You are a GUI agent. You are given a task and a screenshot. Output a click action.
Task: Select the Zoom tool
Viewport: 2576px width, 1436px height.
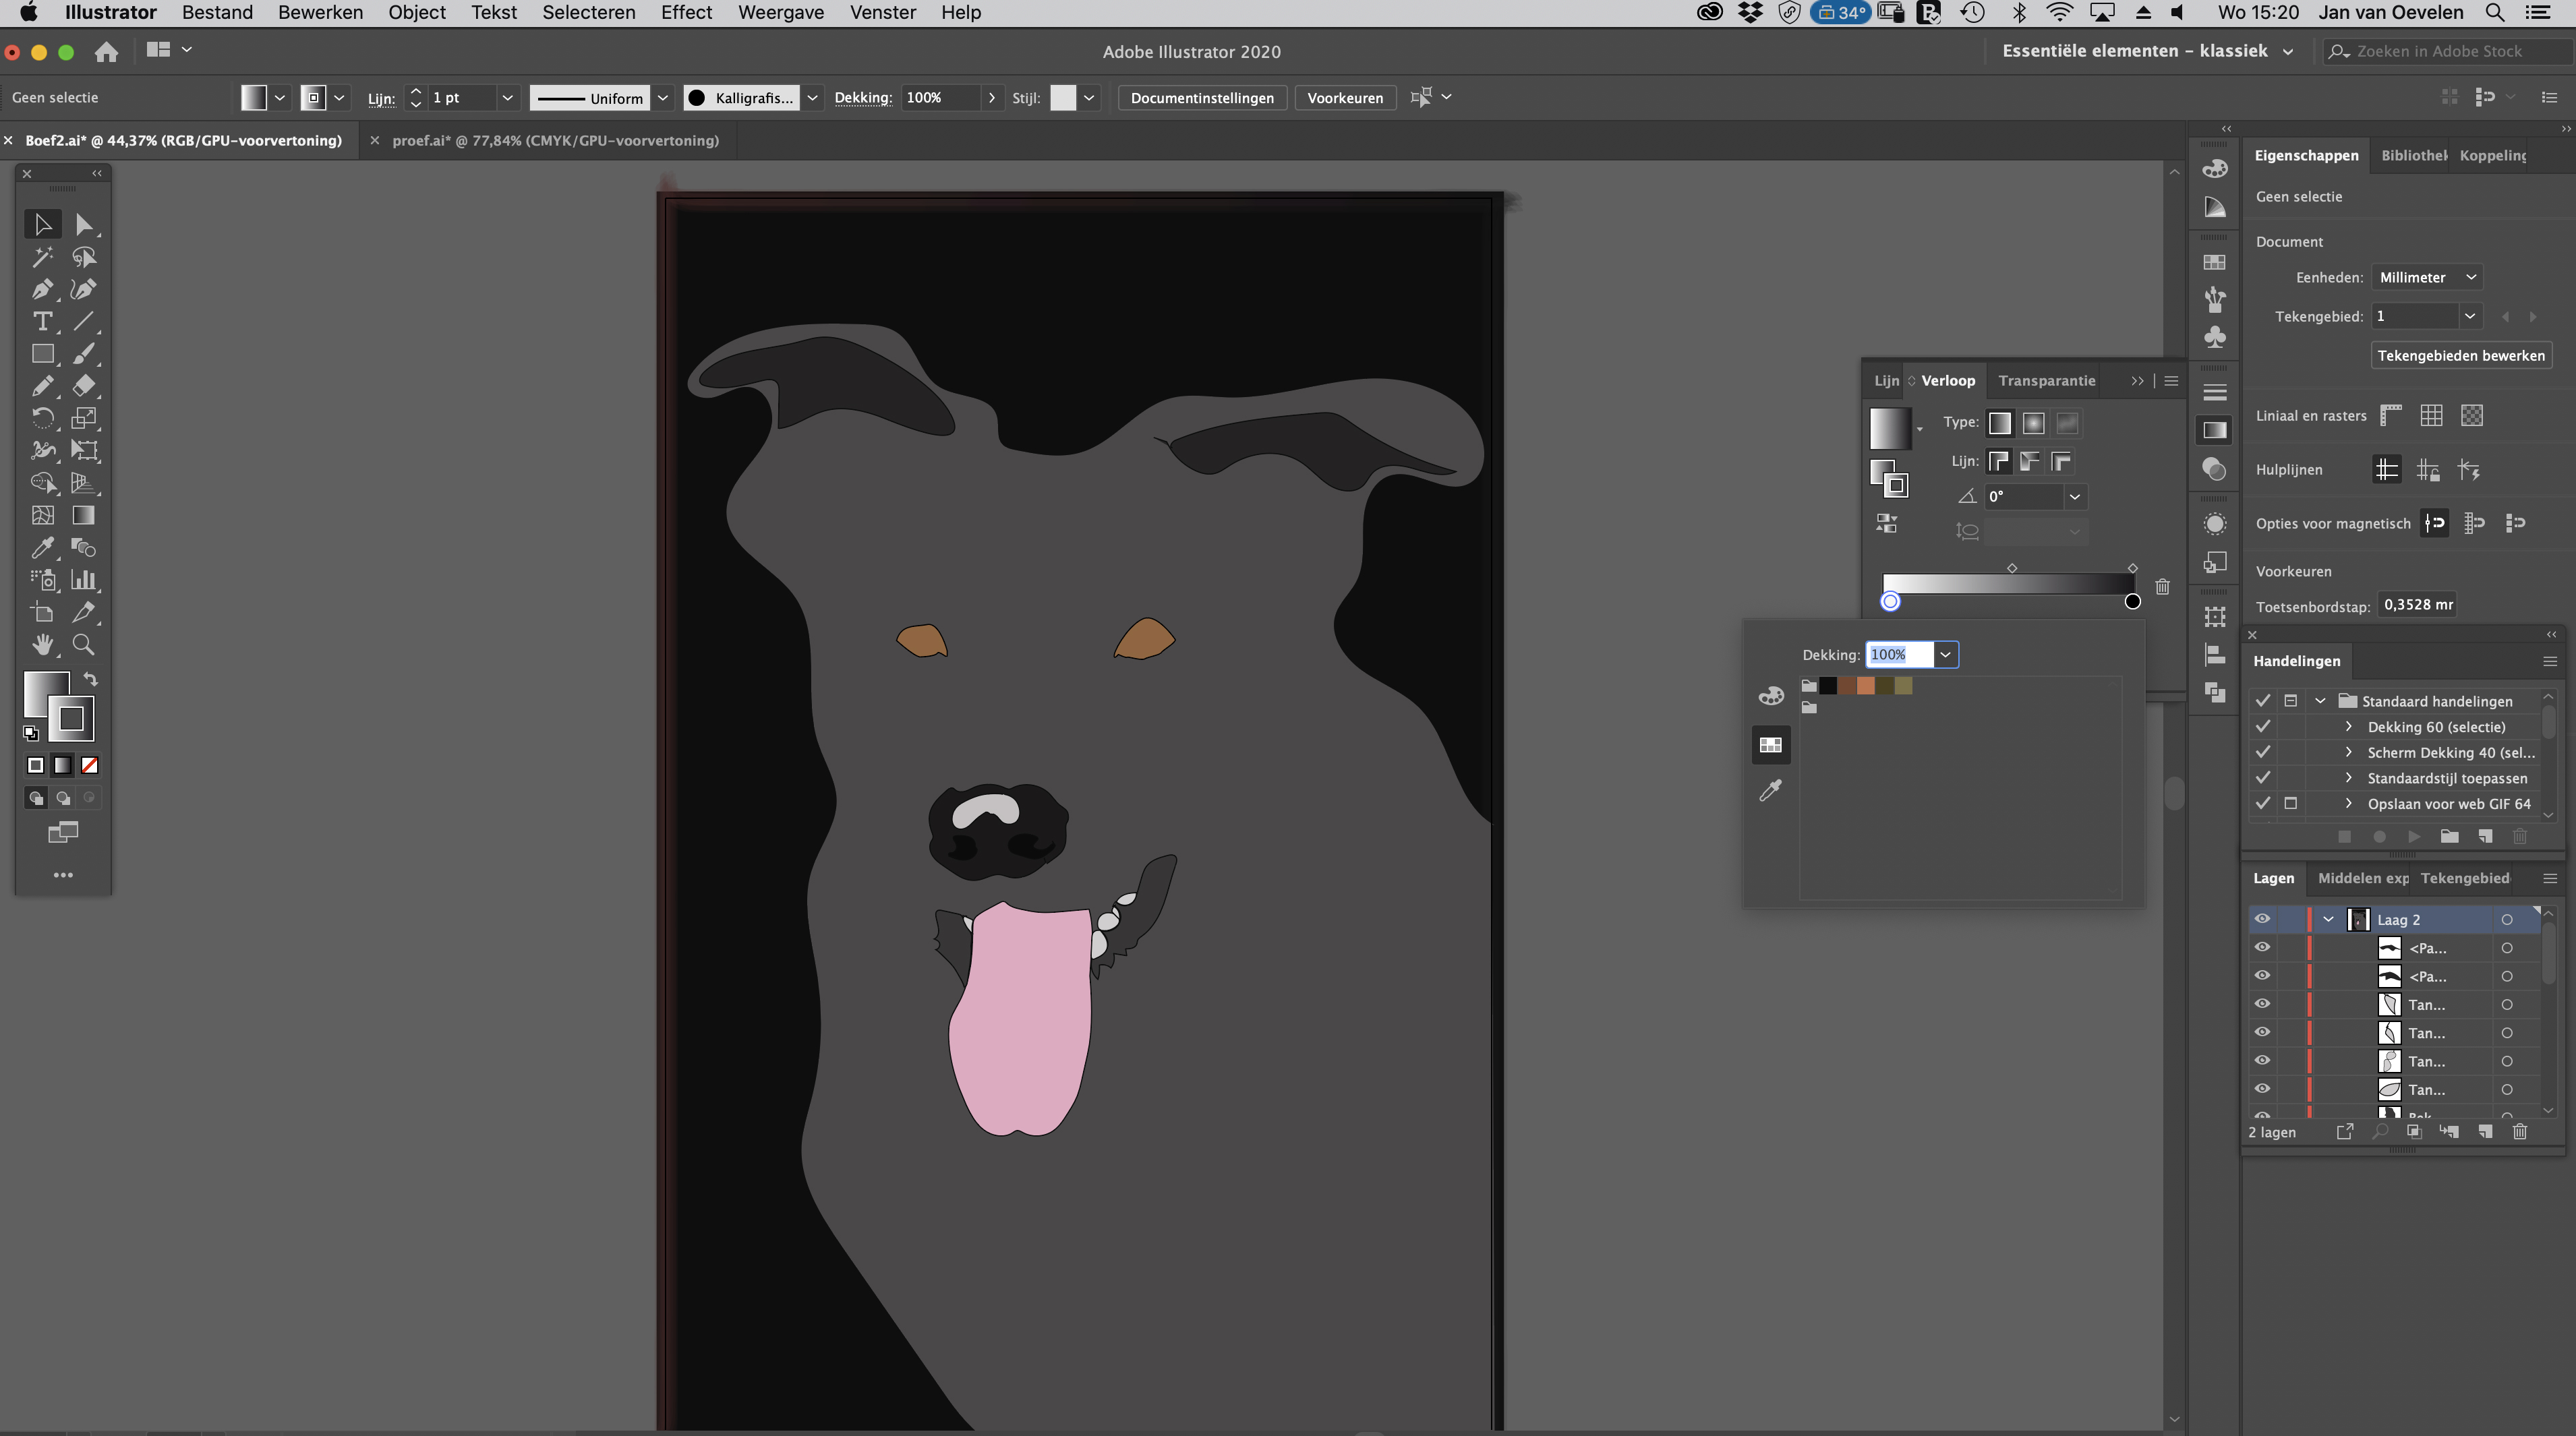(x=84, y=645)
